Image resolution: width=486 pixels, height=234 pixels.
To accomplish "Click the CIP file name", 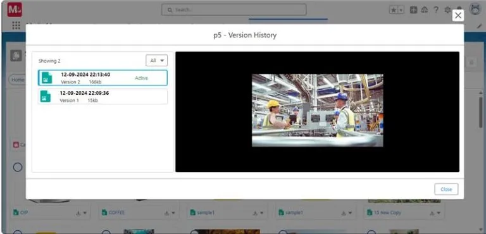I will (24, 212).
